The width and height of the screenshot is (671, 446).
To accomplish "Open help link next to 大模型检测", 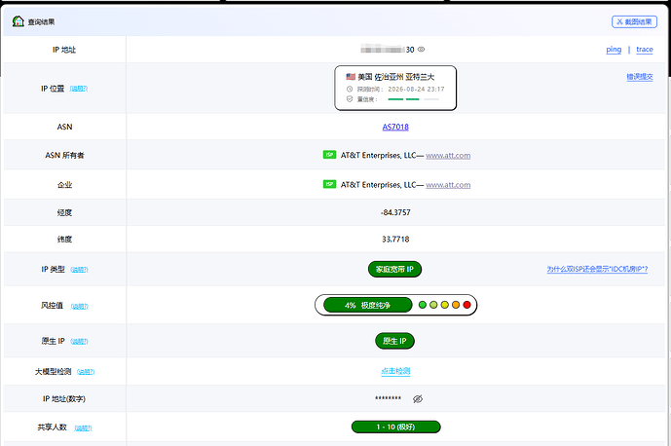I will [x=86, y=372].
